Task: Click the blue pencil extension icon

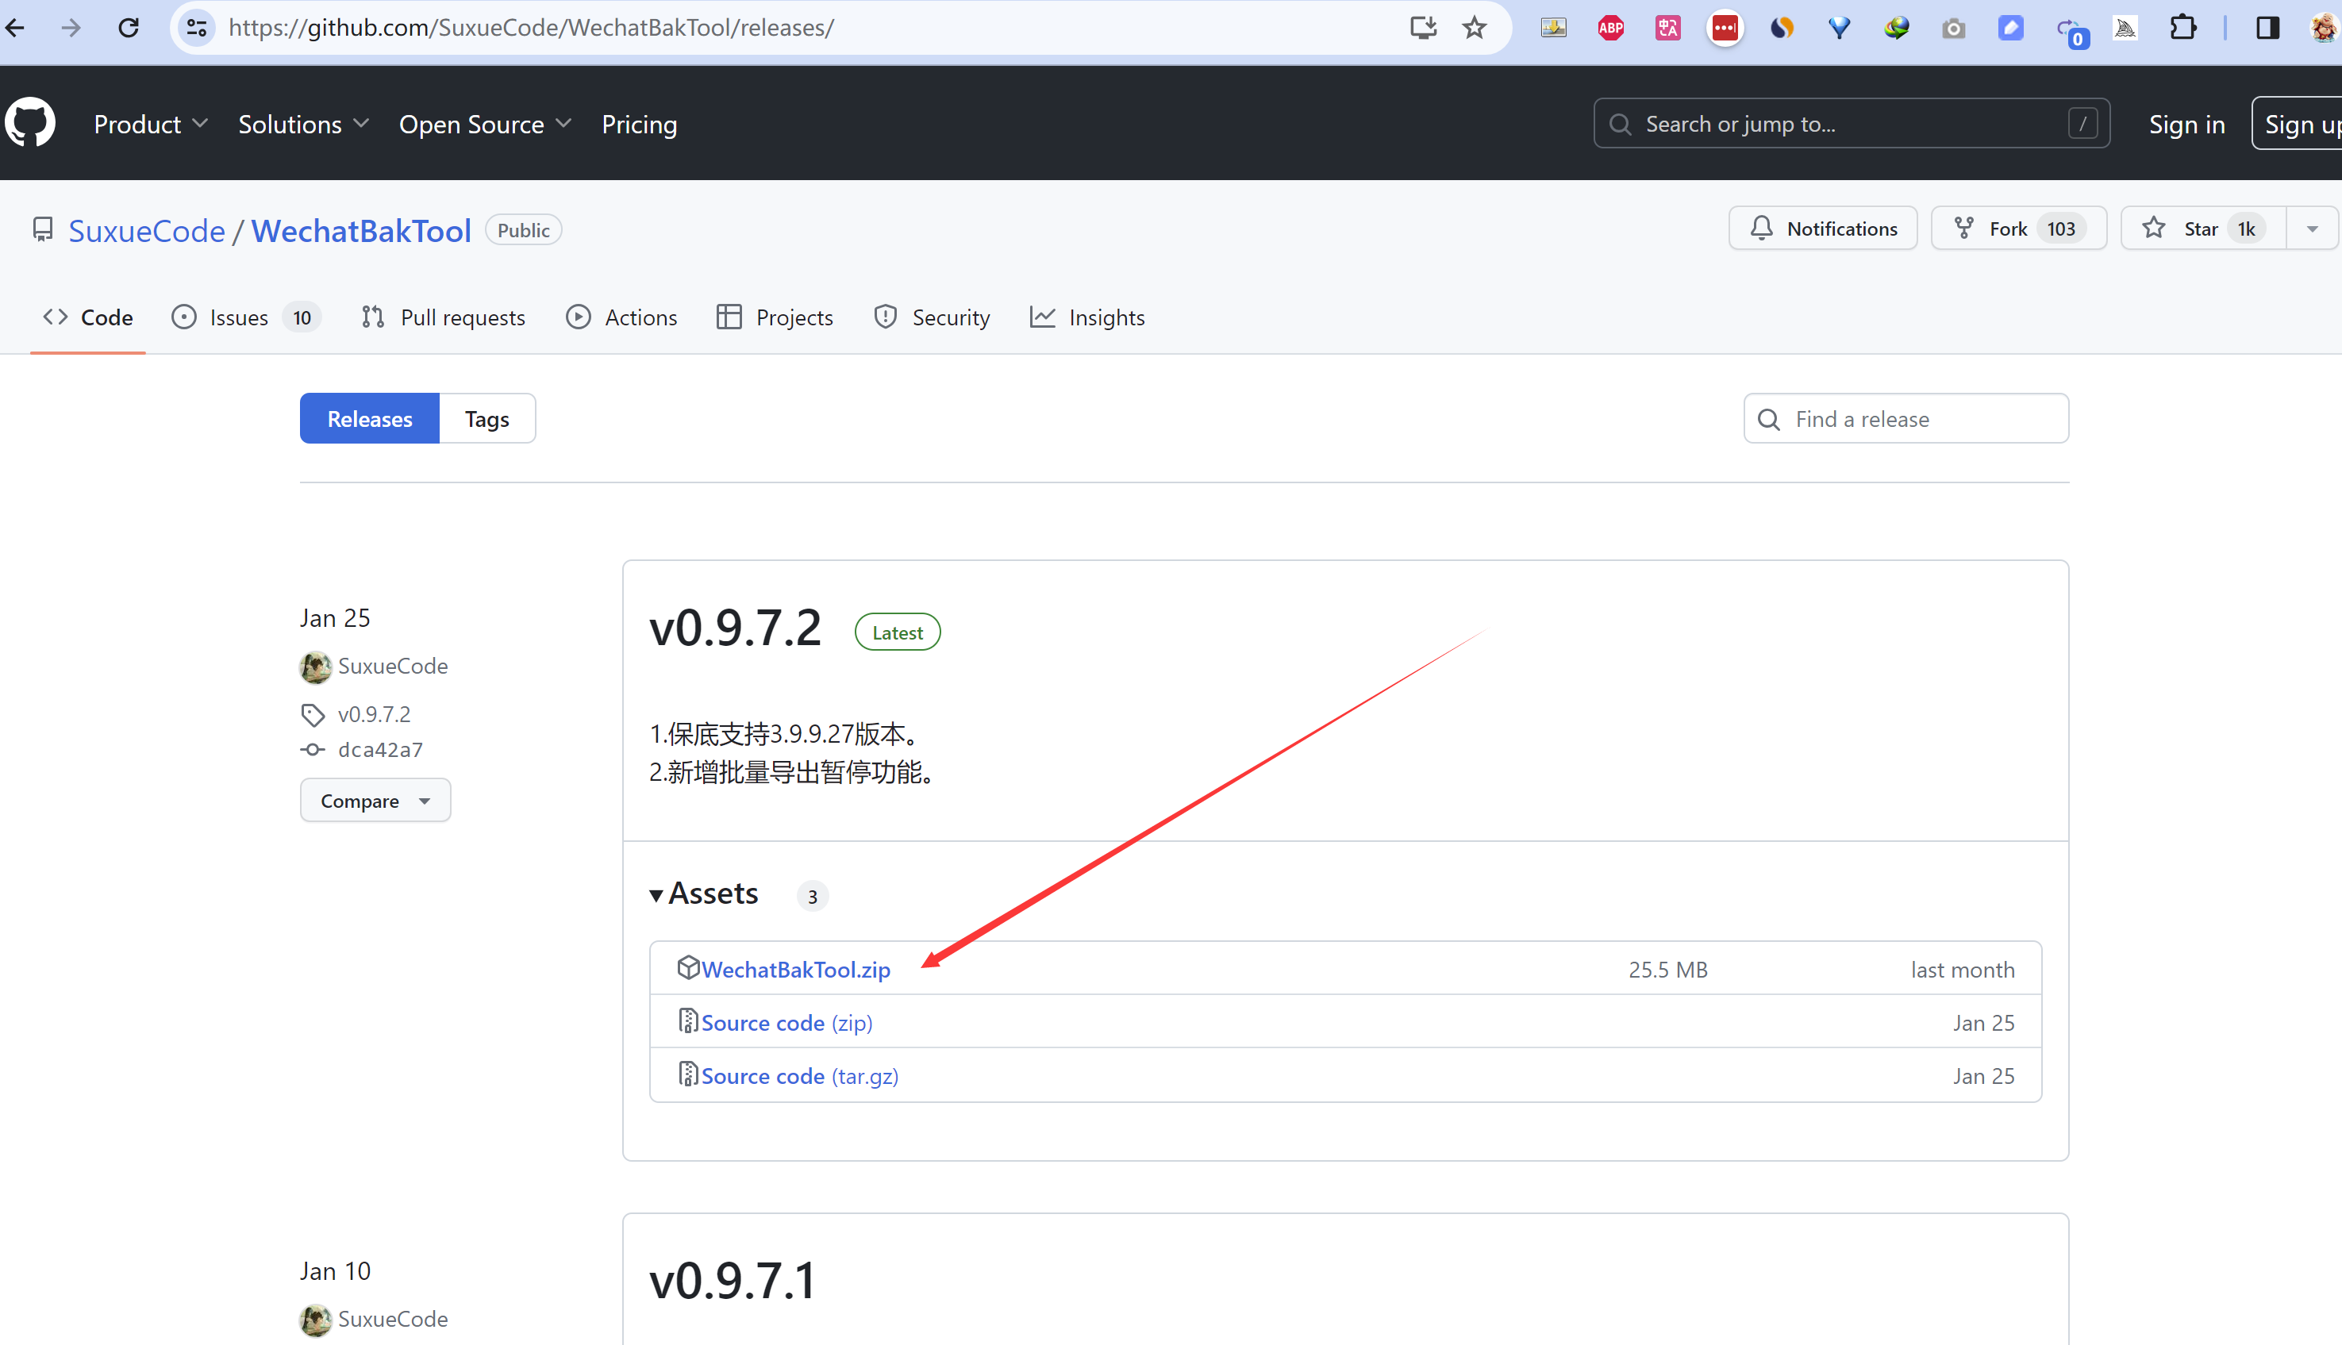Action: (2010, 28)
